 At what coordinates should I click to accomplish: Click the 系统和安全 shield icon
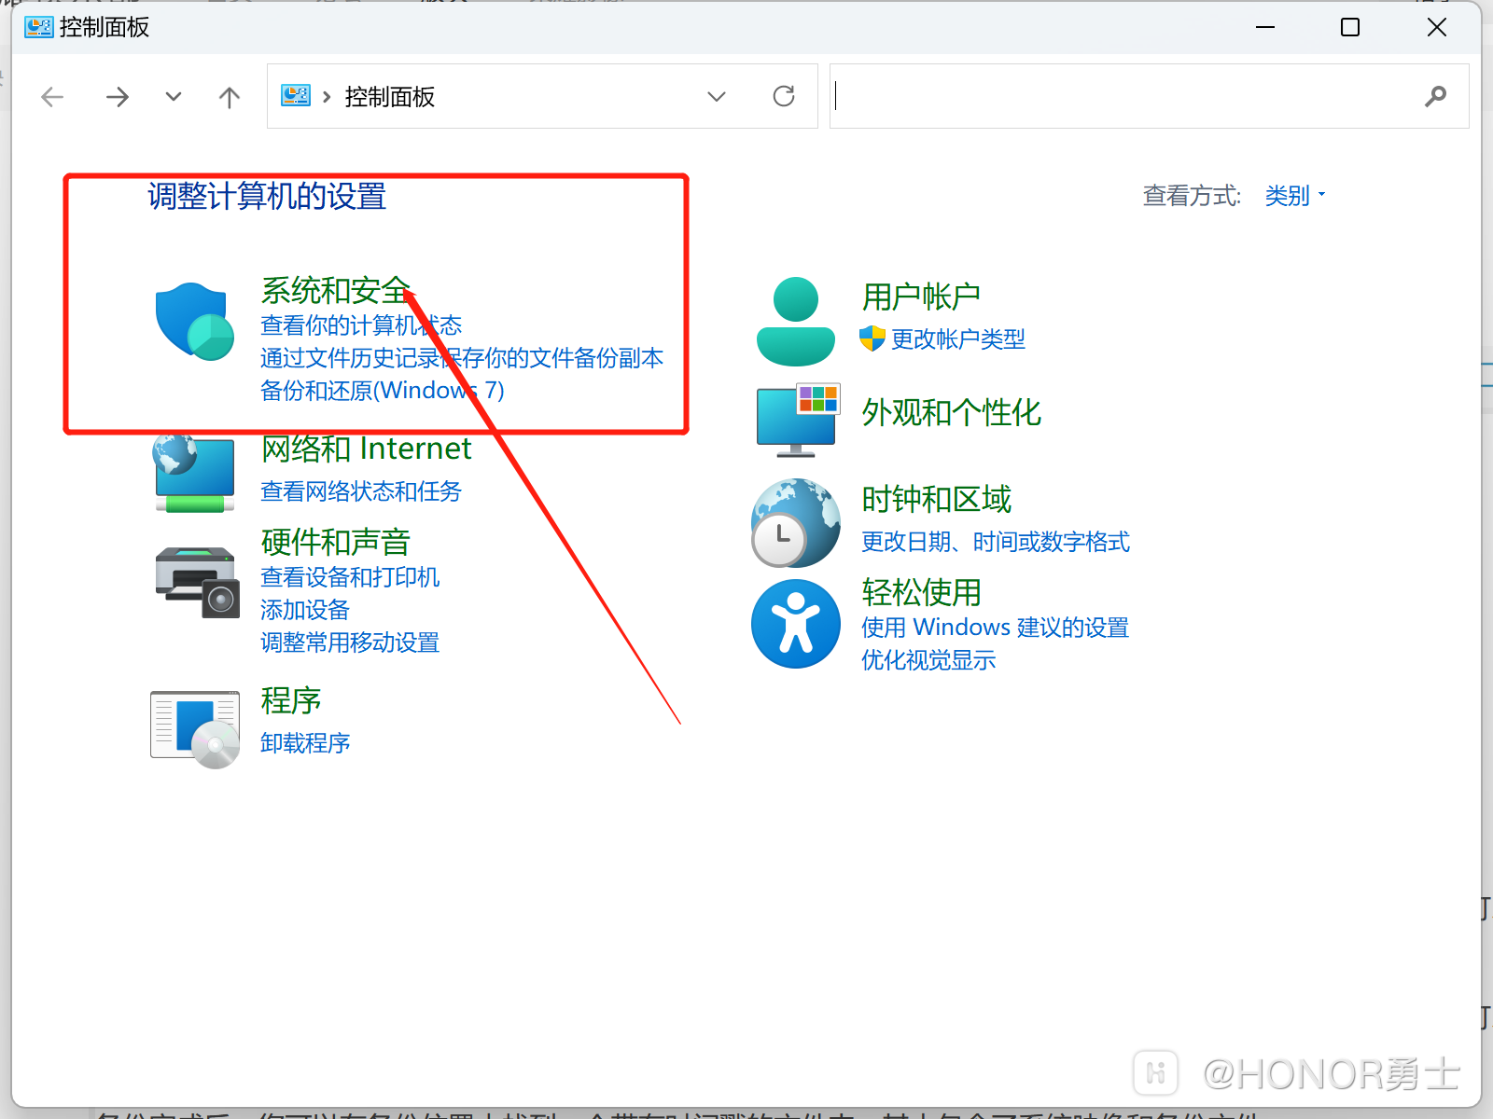[193, 322]
